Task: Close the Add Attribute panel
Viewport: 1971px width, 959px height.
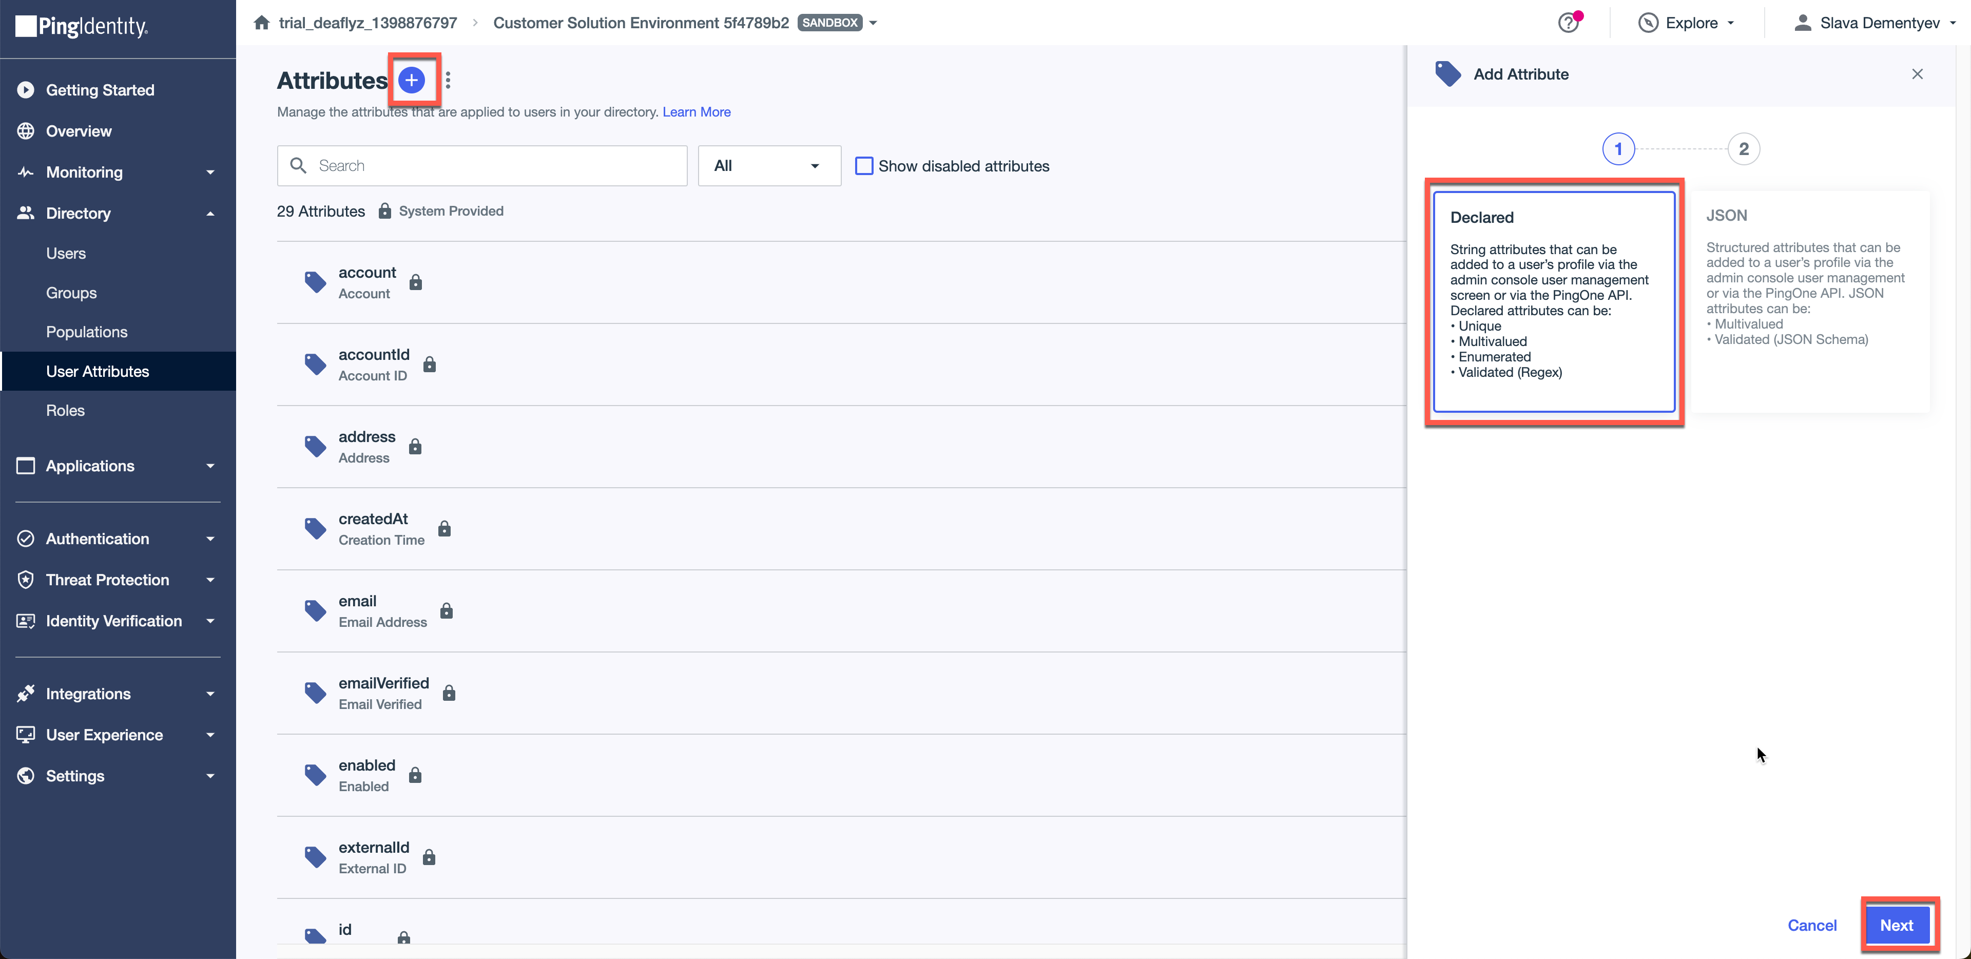Action: coord(1917,74)
